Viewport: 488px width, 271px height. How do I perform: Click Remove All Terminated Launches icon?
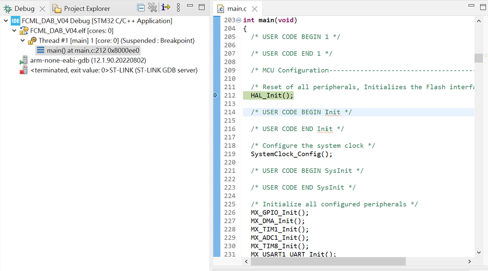point(152,7)
